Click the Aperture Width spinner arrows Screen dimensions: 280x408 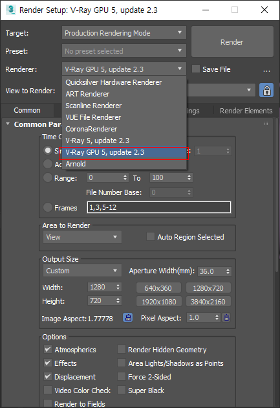click(x=228, y=271)
